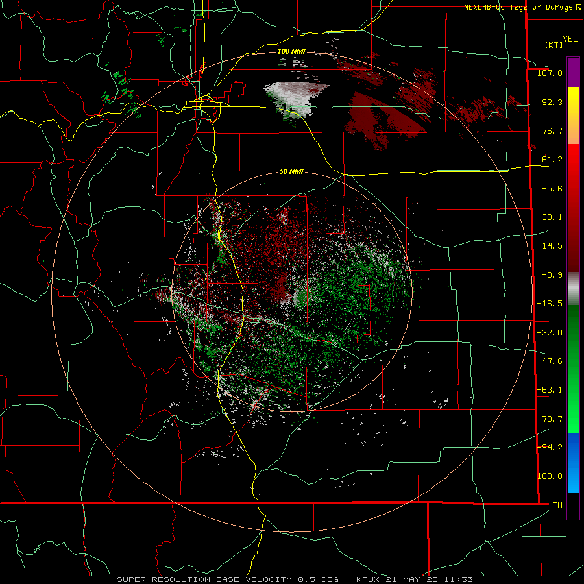584x584 pixels.
Task: Click the 50 NMI range ring label
Action: click(x=291, y=171)
